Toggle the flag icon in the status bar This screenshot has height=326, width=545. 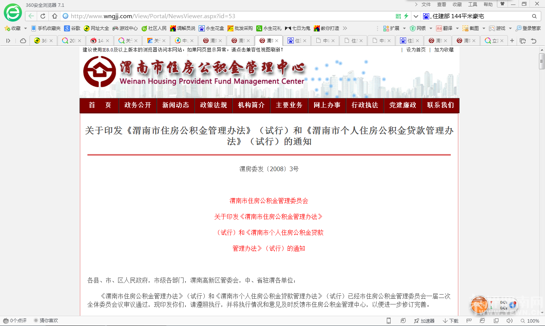pyautogui.click(x=469, y=320)
